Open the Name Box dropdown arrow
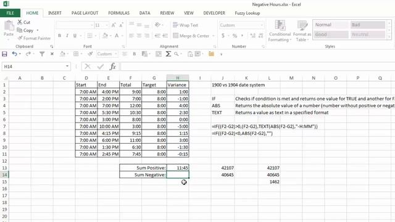Viewport: 395px width, 222px height. 67,67
